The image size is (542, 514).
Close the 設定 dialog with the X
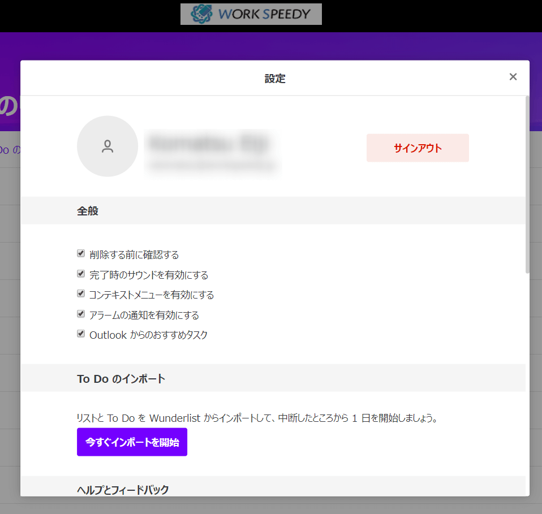point(513,77)
